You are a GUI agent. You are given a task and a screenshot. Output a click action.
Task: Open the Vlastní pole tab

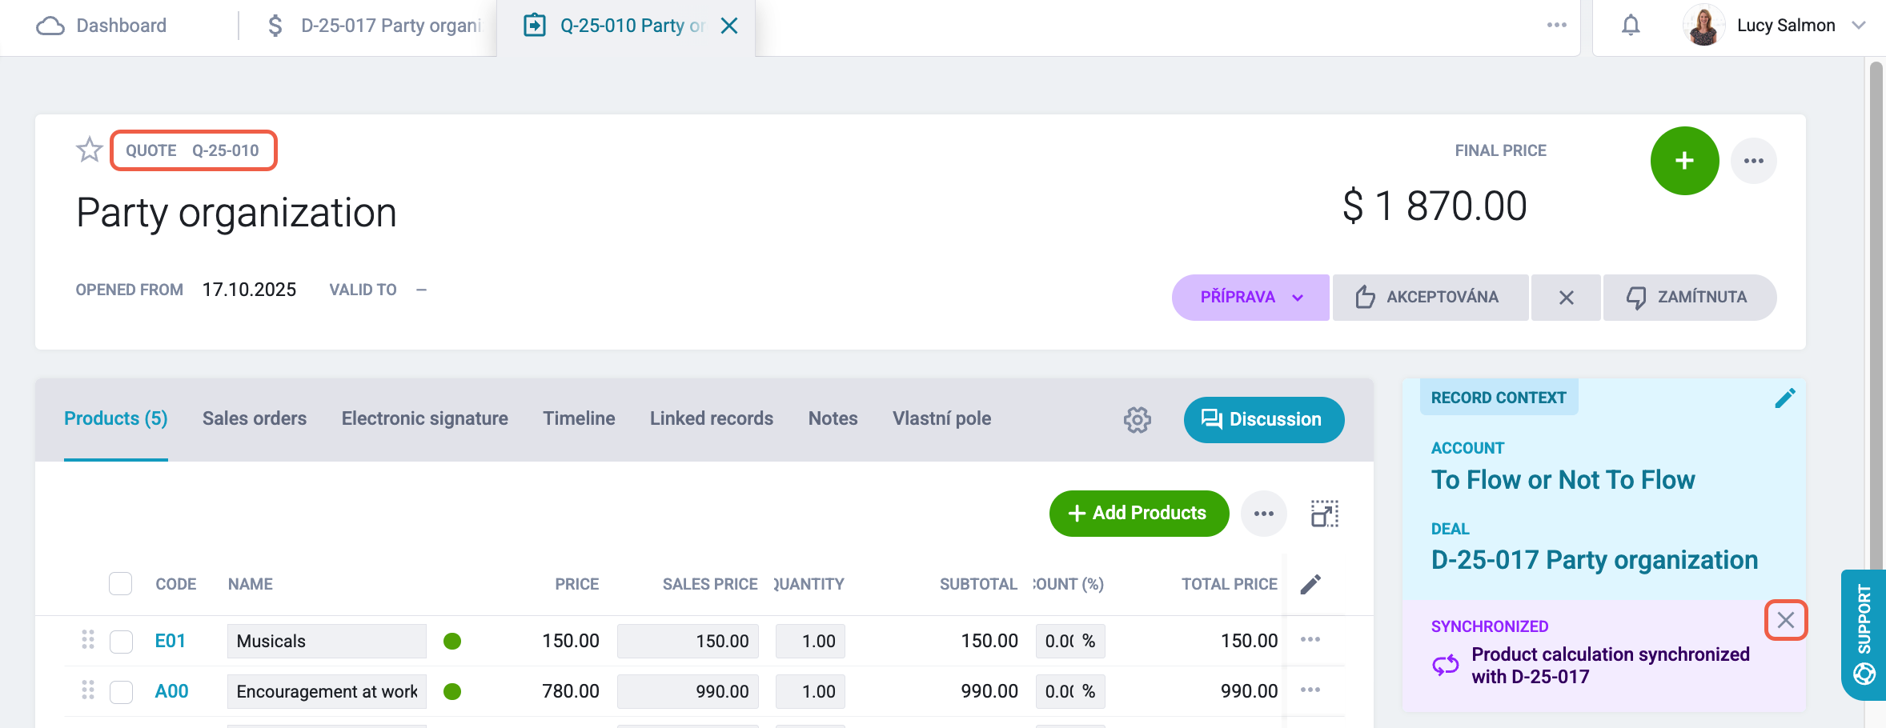pos(942,418)
